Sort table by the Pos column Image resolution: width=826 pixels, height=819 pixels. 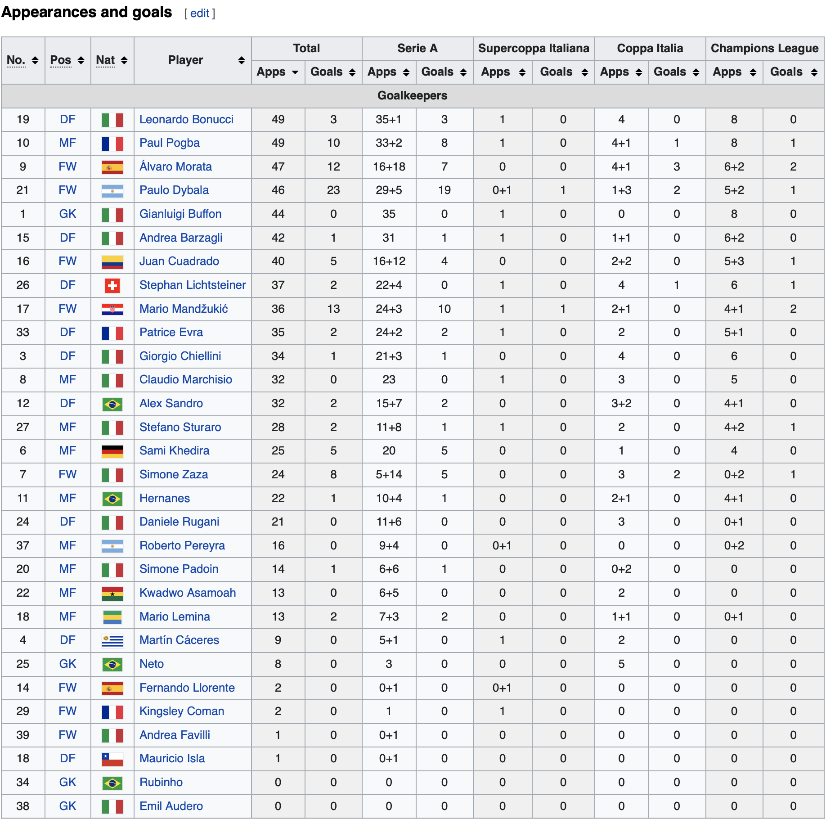(x=67, y=60)
